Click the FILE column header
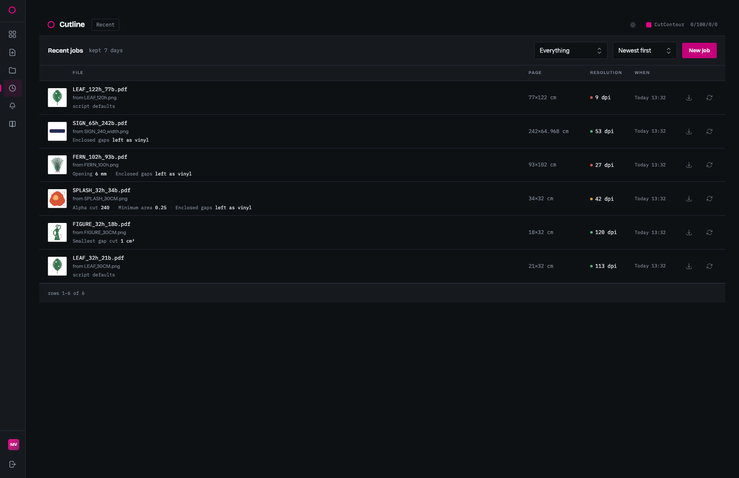 pos(78,73)
